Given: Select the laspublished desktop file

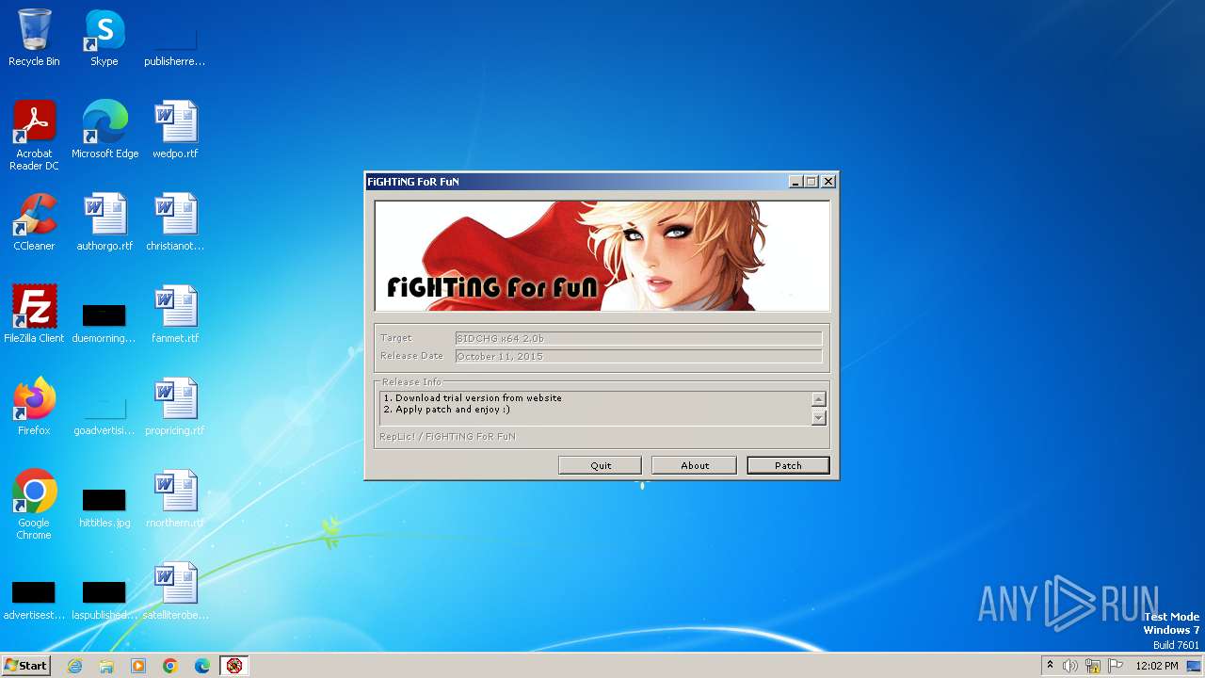Looking at the screenshot, I should pyautogui.click(x=104, y=599).
